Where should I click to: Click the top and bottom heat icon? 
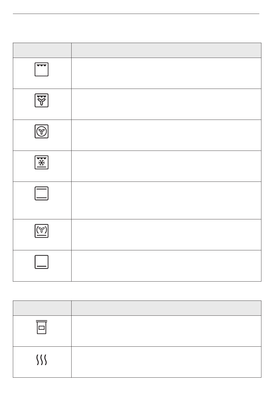pos(42,193)
